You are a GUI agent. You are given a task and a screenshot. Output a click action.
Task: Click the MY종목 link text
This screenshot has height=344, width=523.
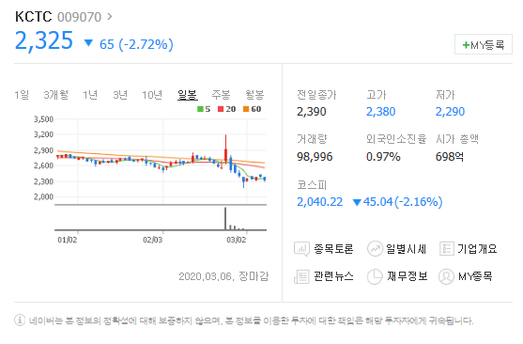(475, 276)
